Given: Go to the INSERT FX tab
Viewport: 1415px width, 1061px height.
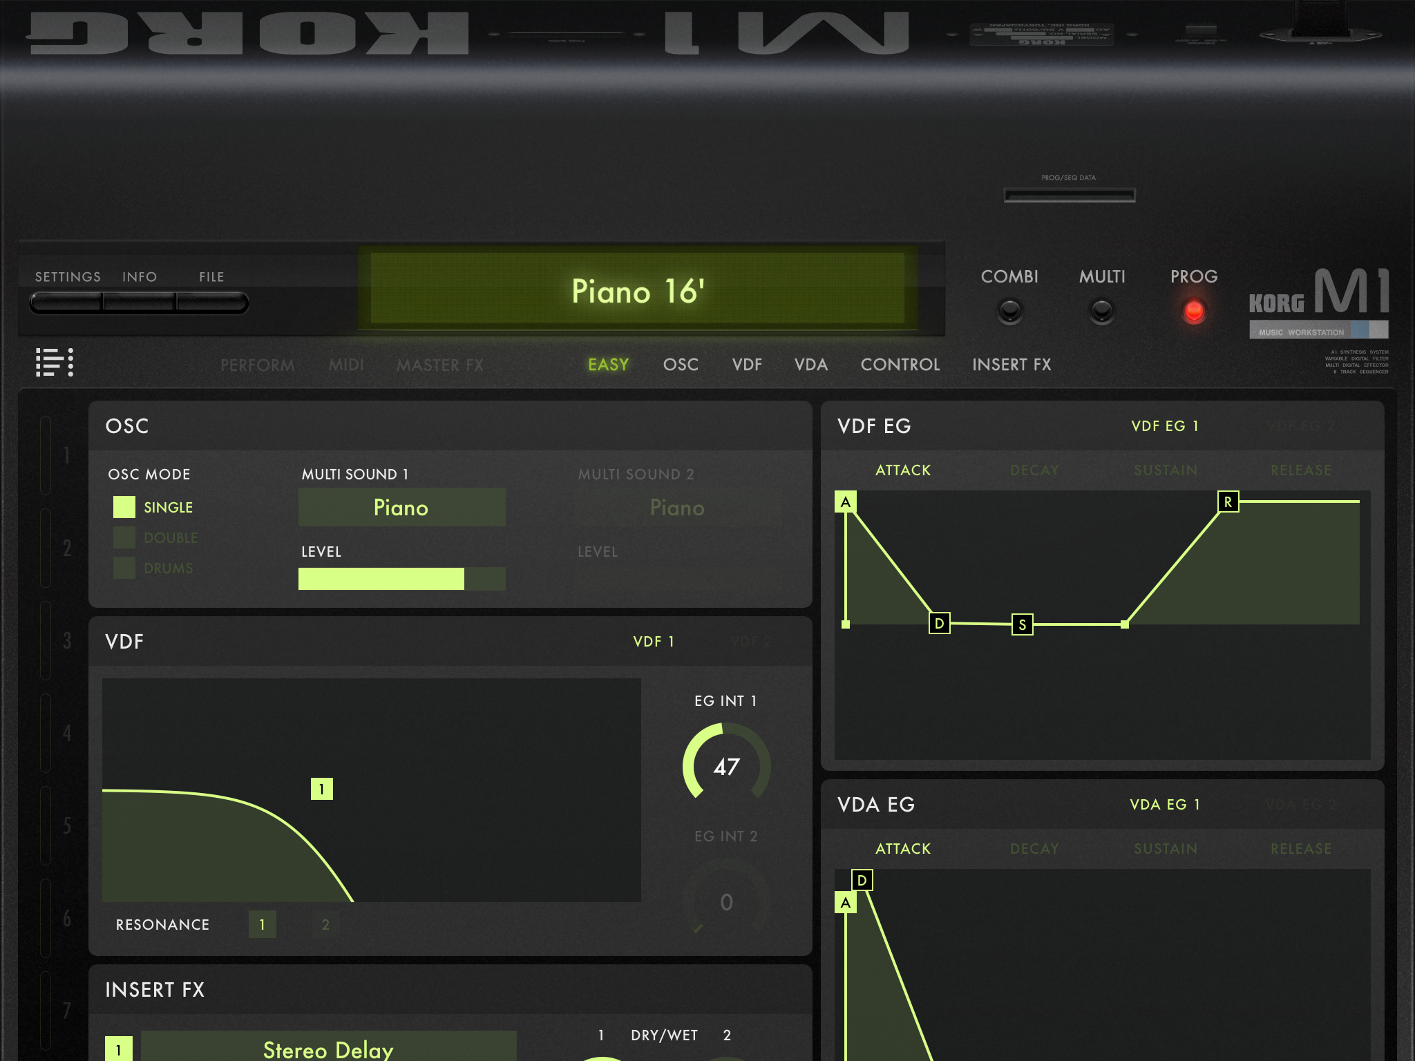Looking at the screenshot, I should tap(1012, 365).
